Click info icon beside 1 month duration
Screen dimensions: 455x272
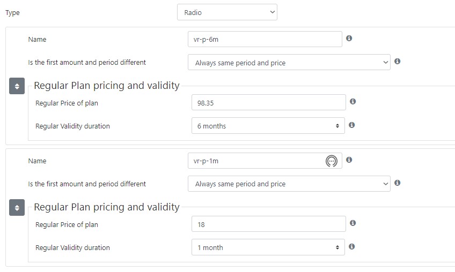(x=351, y=246)
